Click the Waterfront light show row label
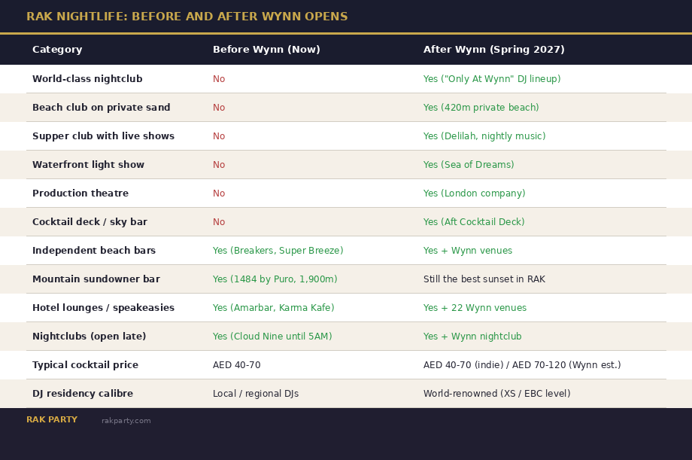The image size is (692, 460). pos(88,165)
